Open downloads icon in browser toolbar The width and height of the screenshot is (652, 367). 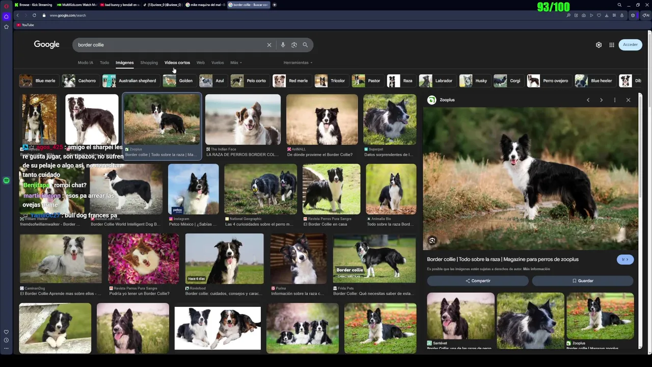tap(606, 15)
